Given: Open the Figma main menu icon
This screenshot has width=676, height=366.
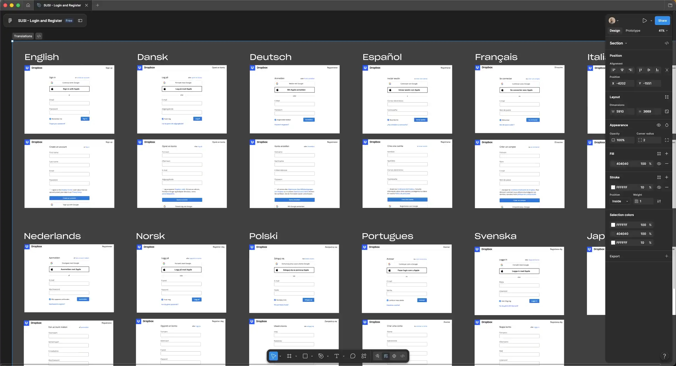Looking at the screenshot, I should coord(10,21).
